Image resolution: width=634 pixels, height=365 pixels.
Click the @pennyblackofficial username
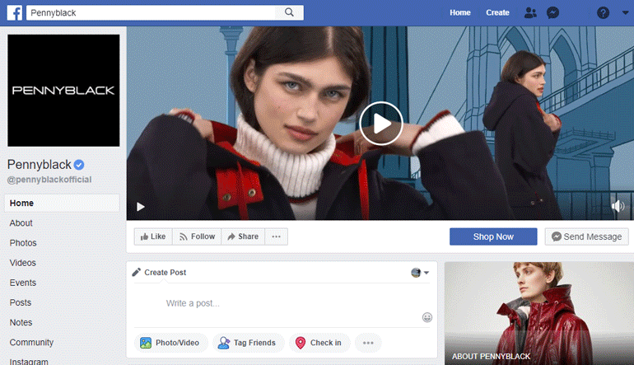[x=49, y=180]
